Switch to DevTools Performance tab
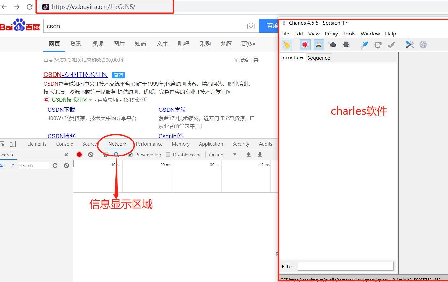 (149, 144)
